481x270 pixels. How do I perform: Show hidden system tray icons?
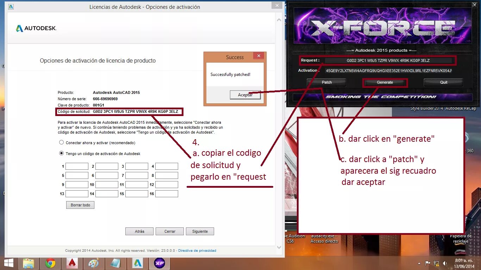[419, 263]
